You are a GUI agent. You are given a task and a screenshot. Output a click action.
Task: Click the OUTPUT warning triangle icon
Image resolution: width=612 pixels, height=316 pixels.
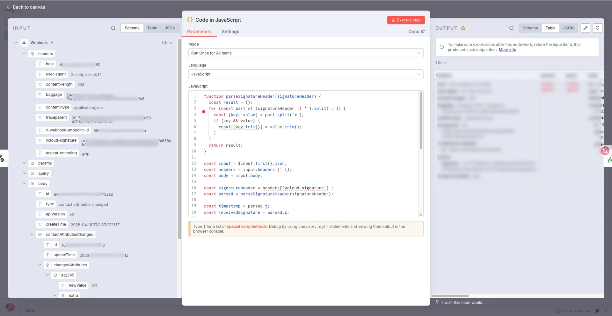[463, 28]
